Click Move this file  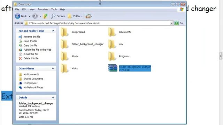[x=30, y=41]
